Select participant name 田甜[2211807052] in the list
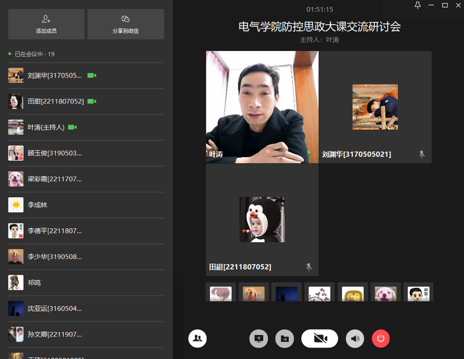464x359 pixels. tap(56, 102)
